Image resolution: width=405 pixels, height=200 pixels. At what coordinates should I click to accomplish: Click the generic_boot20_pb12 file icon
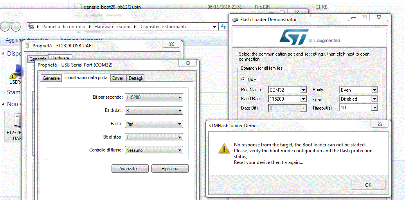click(79, 7)
